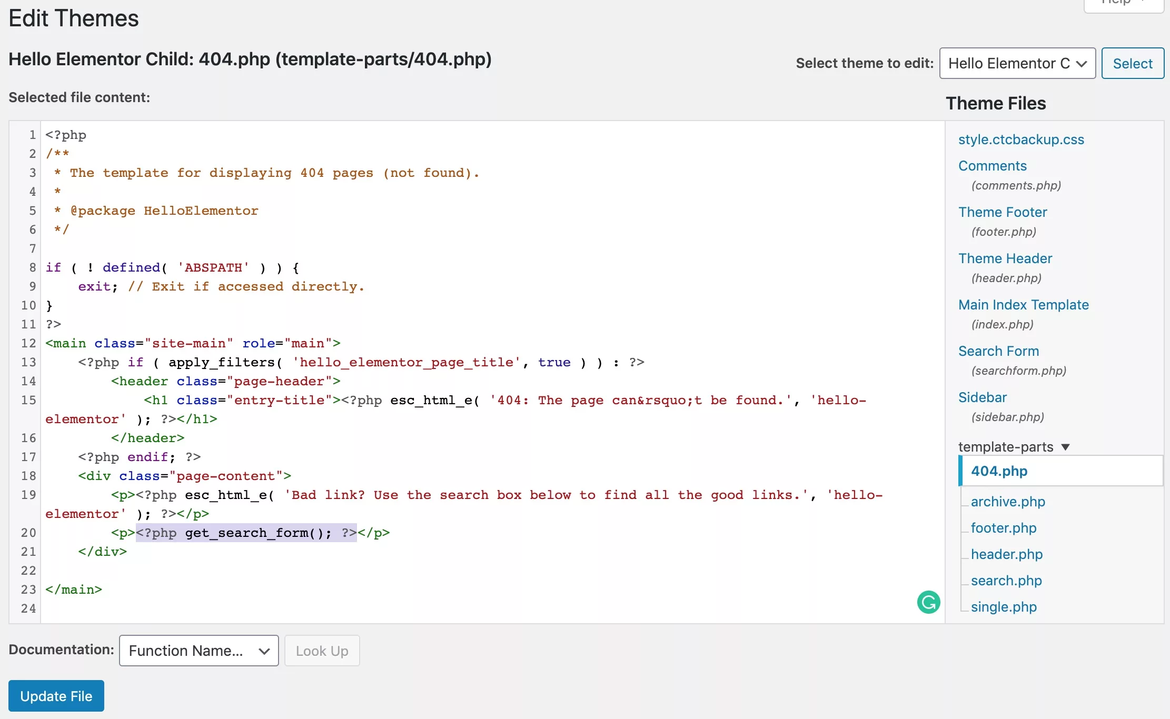Open the Theme Footer file
Screen dimensions: 1170x719
point(1003,212)
